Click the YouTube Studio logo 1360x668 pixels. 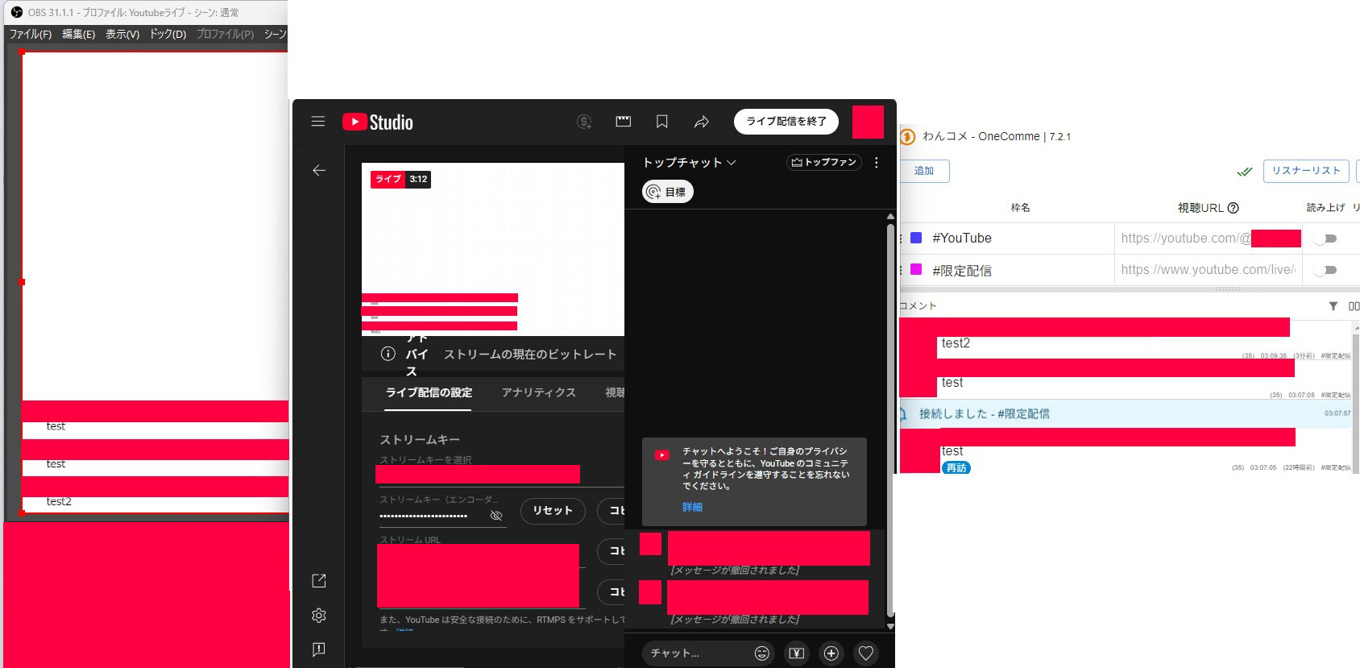(378, 122)
